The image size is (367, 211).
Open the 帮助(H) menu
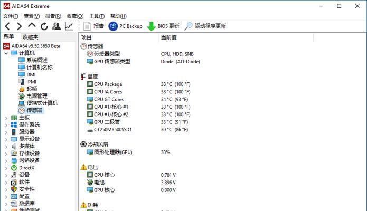(118, 16)
